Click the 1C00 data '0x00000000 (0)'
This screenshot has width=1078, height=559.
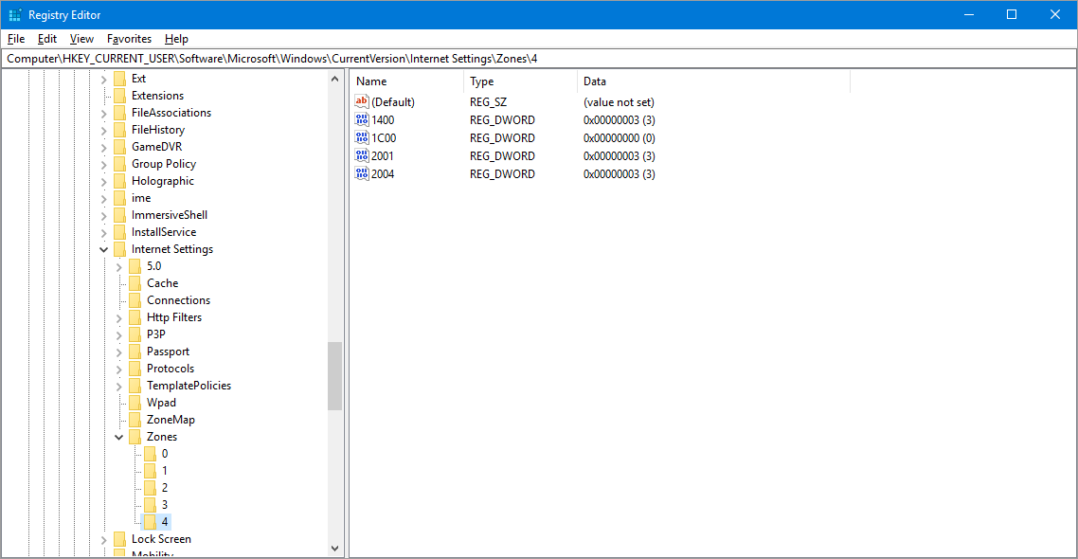pos(619,137)
